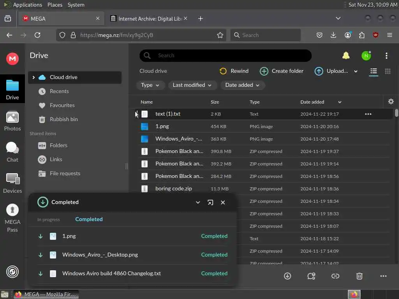Close the Completed transfers panel

(222, 202)
